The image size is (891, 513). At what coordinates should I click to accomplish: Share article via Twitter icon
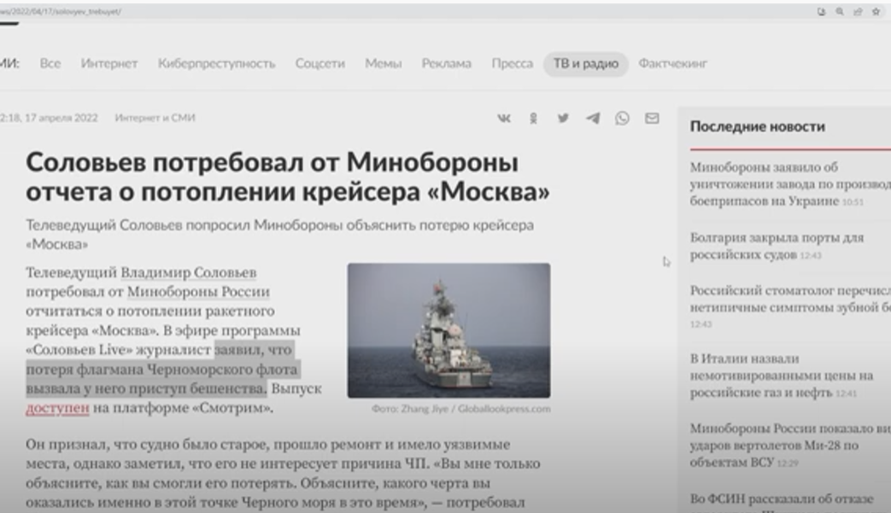pyautogui.click(x=563, y=119)
